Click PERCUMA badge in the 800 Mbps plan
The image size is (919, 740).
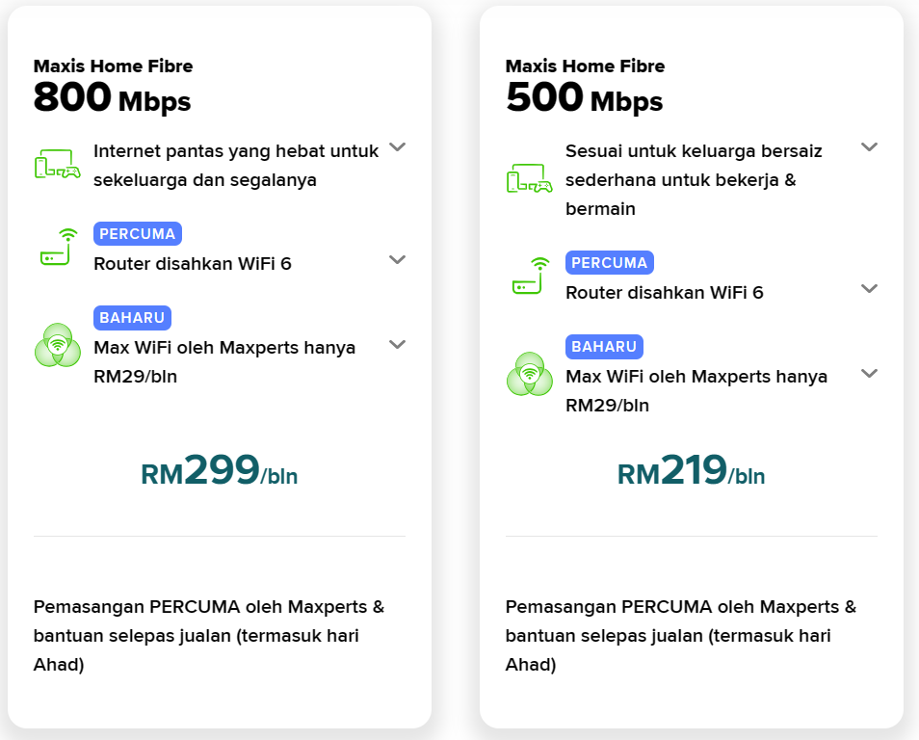point(138,234)
